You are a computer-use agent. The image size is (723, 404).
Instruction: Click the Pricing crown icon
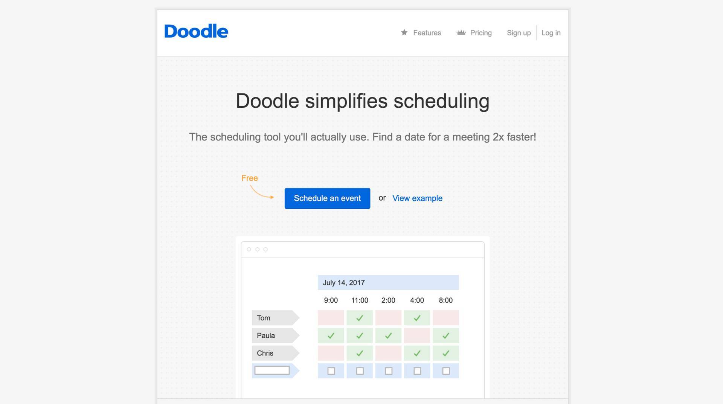[461, 32]
